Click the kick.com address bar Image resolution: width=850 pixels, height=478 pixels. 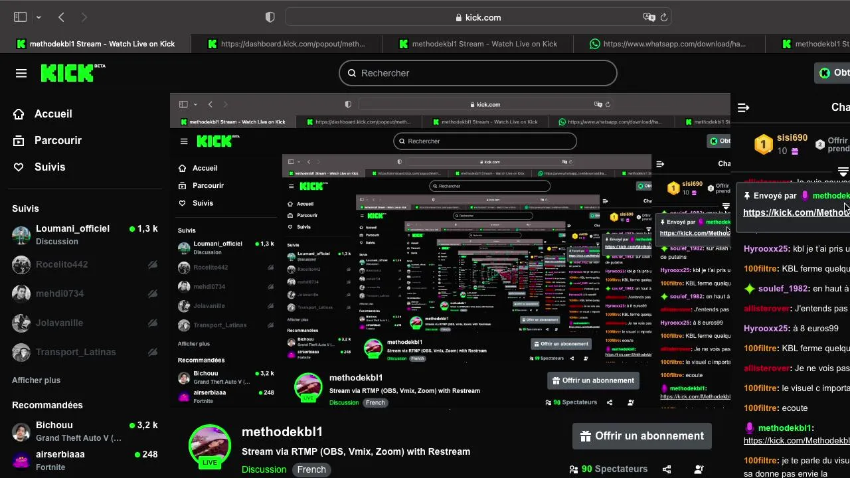tap(477, 17)
